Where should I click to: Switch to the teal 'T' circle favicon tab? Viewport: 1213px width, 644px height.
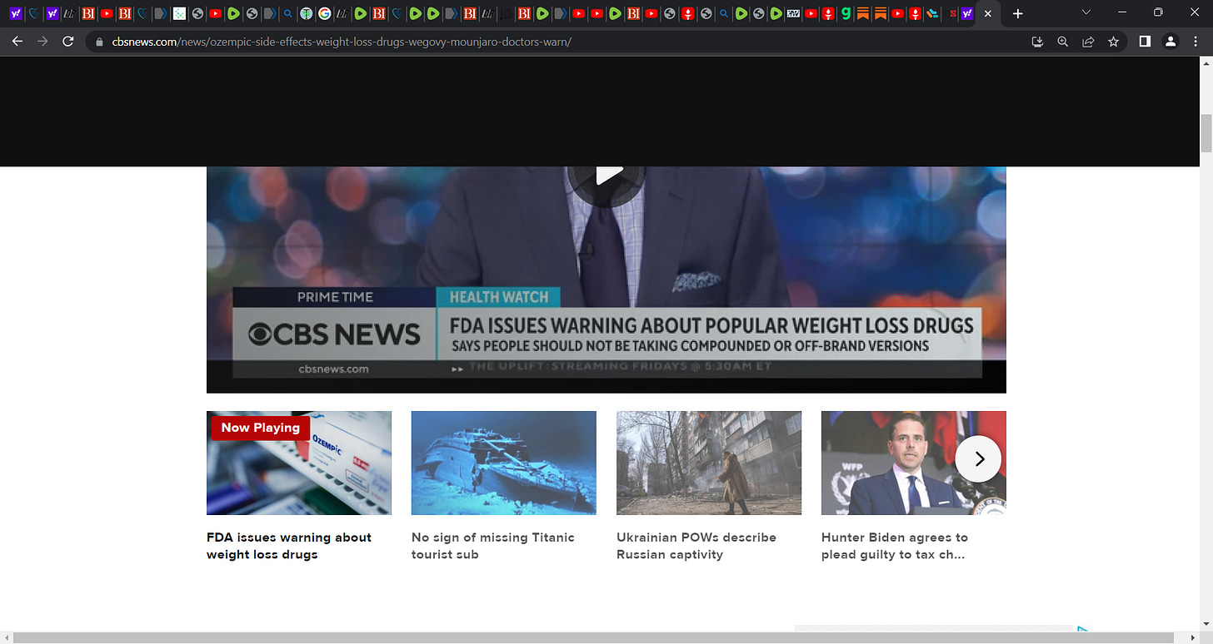pos(306,13)
